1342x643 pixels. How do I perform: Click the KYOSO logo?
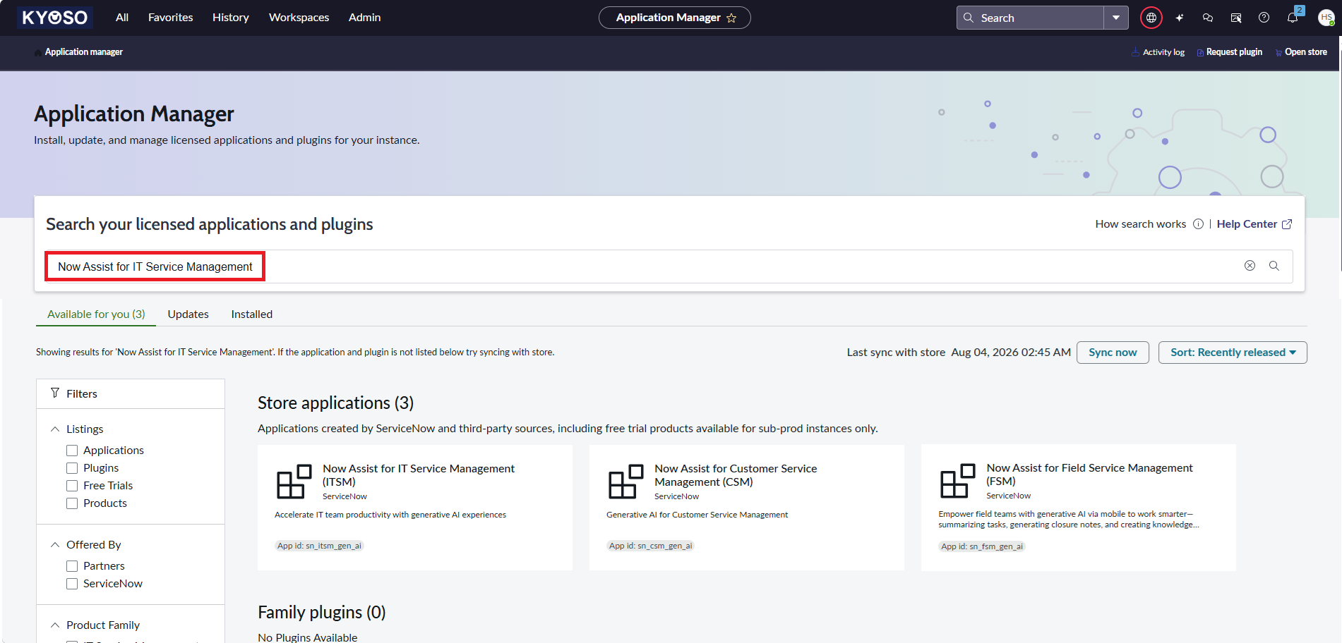pos(55,18)
